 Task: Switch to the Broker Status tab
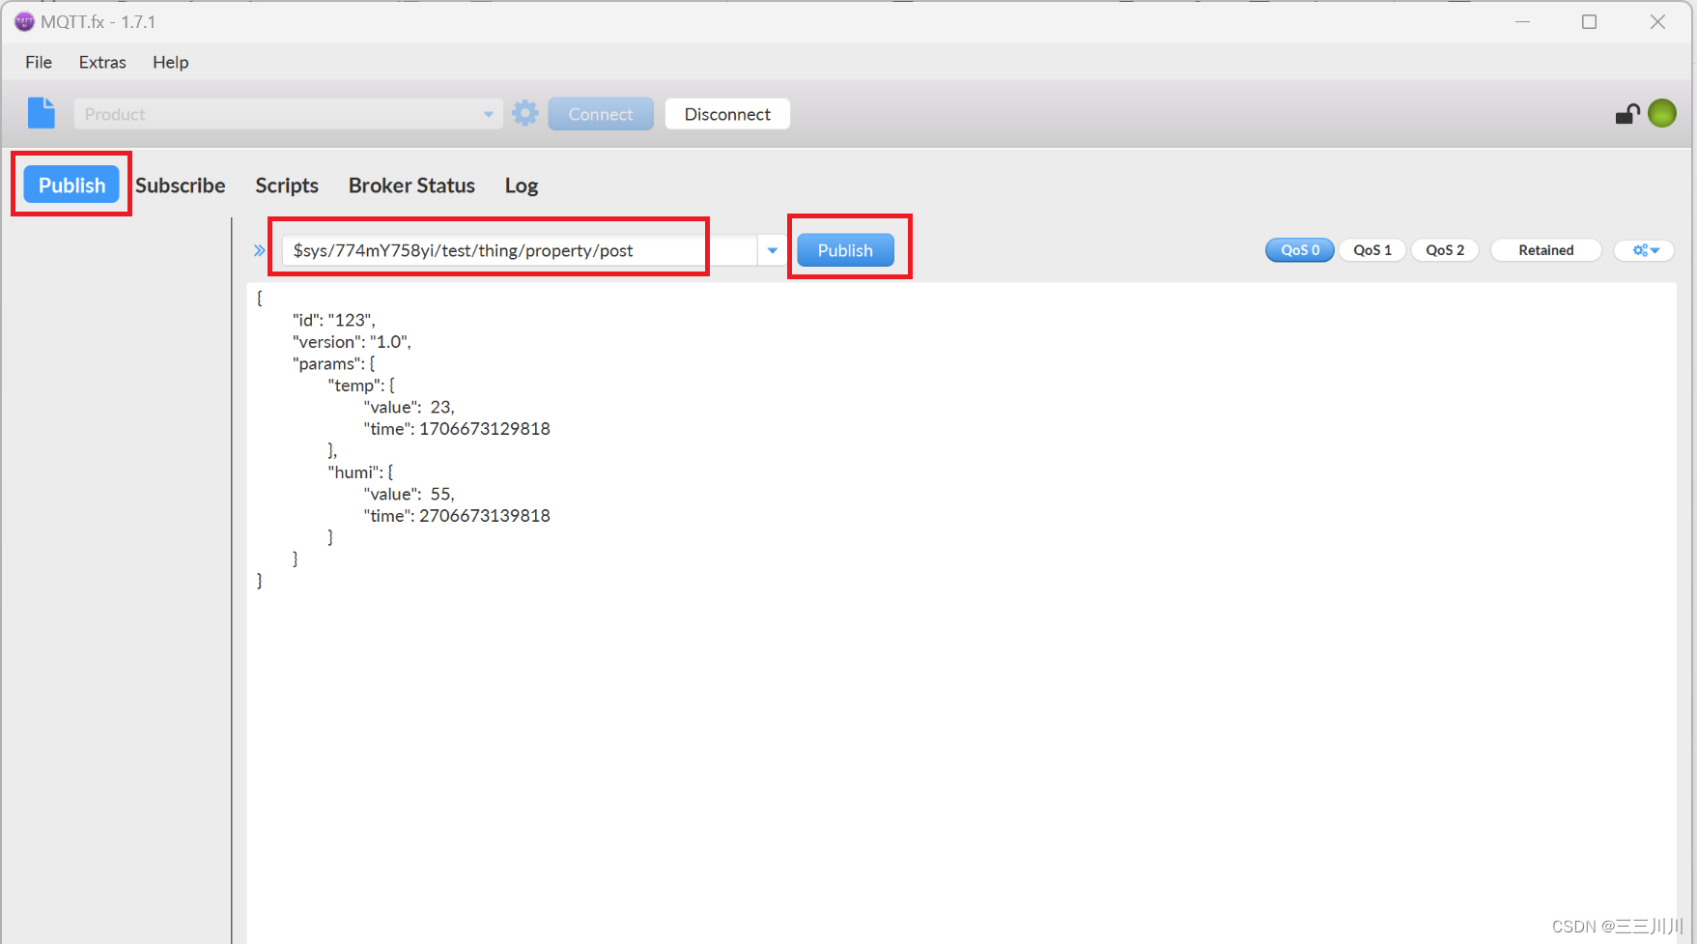pyautogui.click(x=411, y=185)
